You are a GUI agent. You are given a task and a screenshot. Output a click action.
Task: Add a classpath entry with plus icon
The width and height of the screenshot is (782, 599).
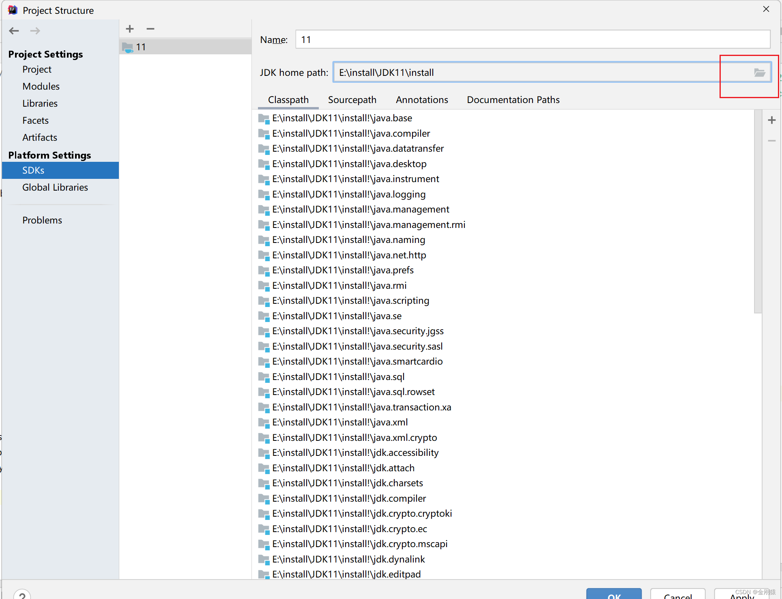pos(772,120)
